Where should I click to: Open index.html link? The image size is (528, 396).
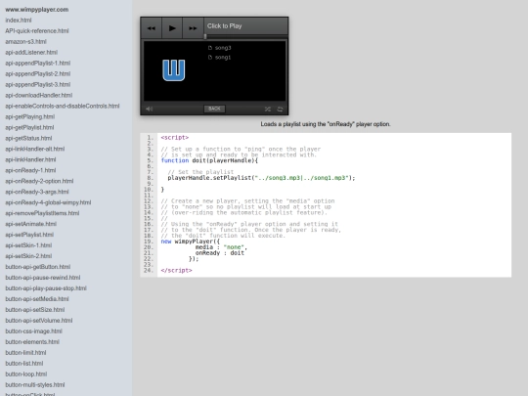click(x=19, y=21)
